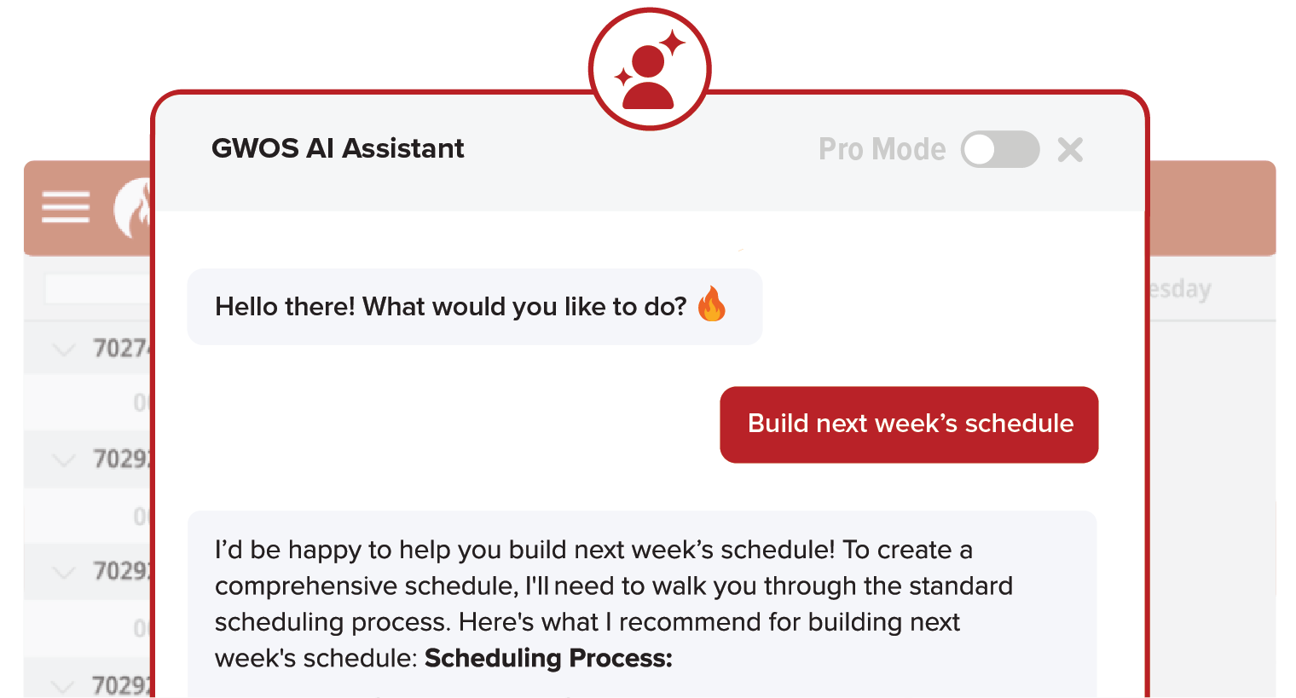Image resolution: width=1296 pixels, height=698 pixels.
Task: Expand the 70274 row chevron
Action: pyautogui.click(x=64, y=349)
